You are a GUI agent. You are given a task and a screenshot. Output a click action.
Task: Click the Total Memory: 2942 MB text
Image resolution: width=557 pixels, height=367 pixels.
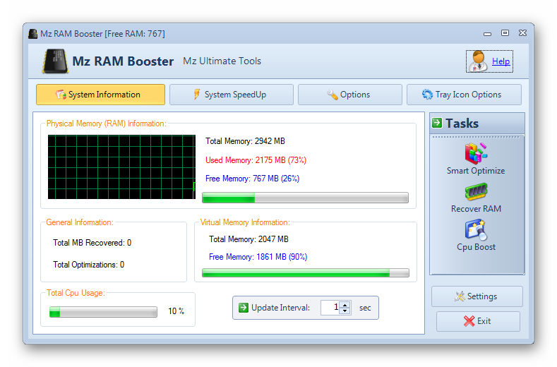[x=245, y=141]
